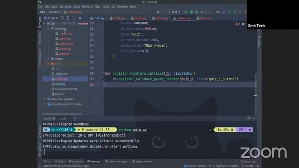Screen dimensions: 299x168
Task: Open the Tools menu
Action: click(106, 7)
